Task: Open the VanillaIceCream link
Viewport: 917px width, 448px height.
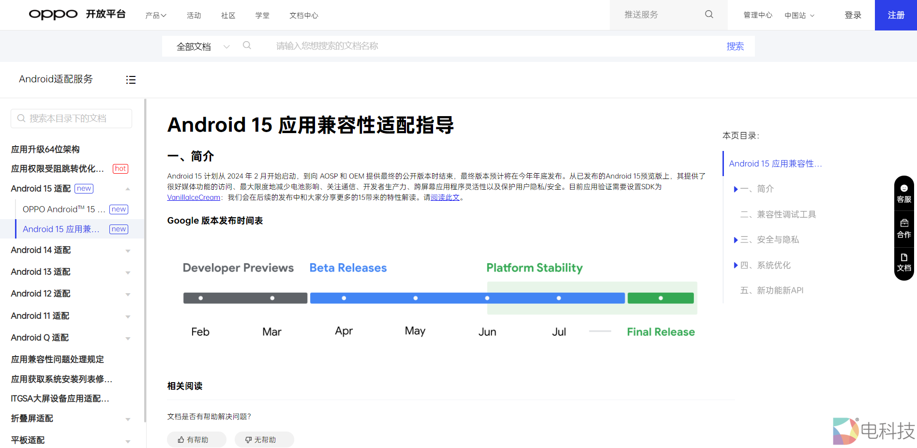Action: pos(194,197)
